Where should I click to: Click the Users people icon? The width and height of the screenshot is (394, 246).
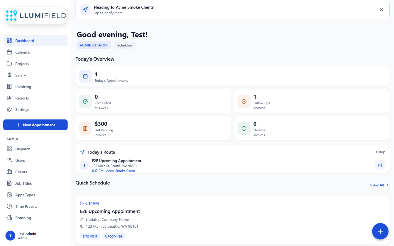(x=9, y=160)
